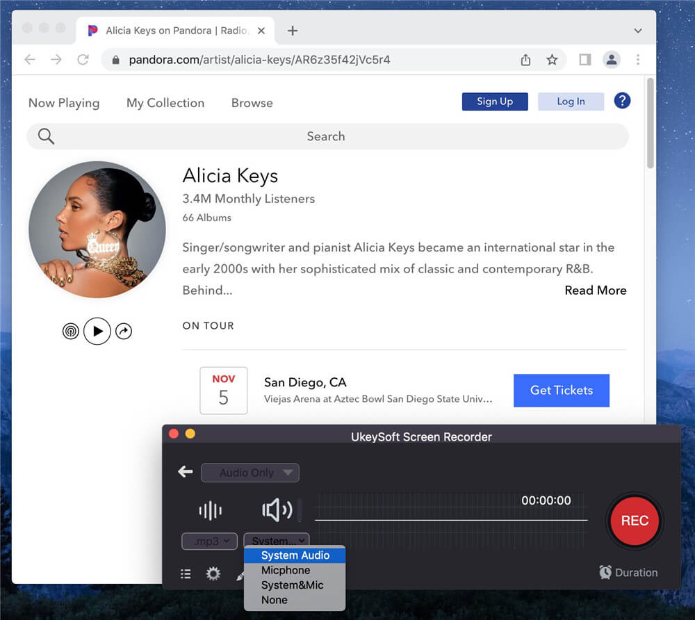Select System Audio from the list

tap(295, 555)
